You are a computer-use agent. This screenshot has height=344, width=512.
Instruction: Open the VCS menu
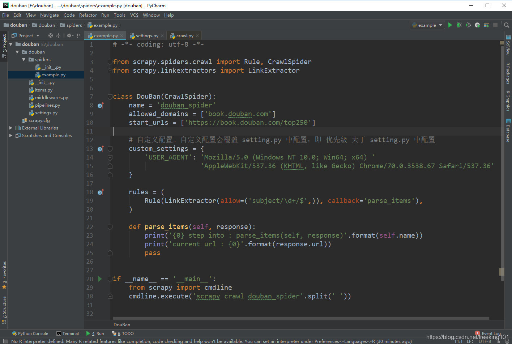point(134,15)
